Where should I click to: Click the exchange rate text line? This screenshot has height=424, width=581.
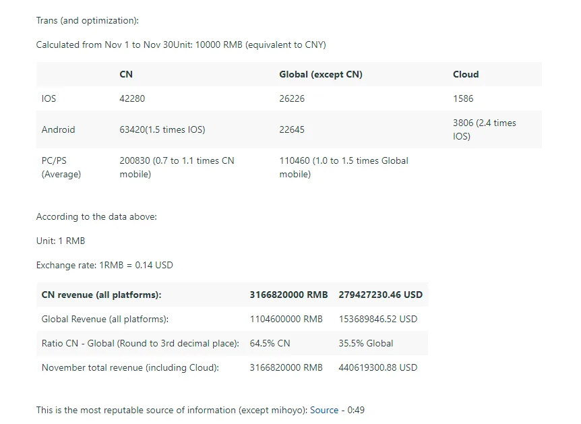pos(104,265)
